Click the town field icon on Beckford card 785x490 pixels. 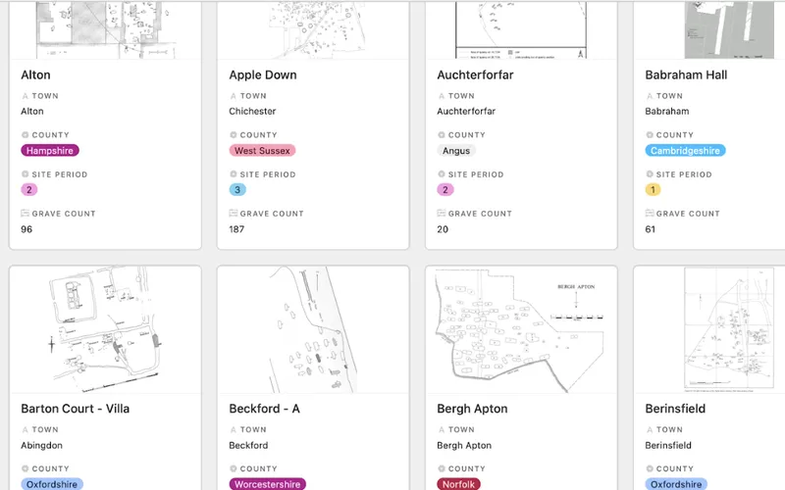(x=234, y=429)
